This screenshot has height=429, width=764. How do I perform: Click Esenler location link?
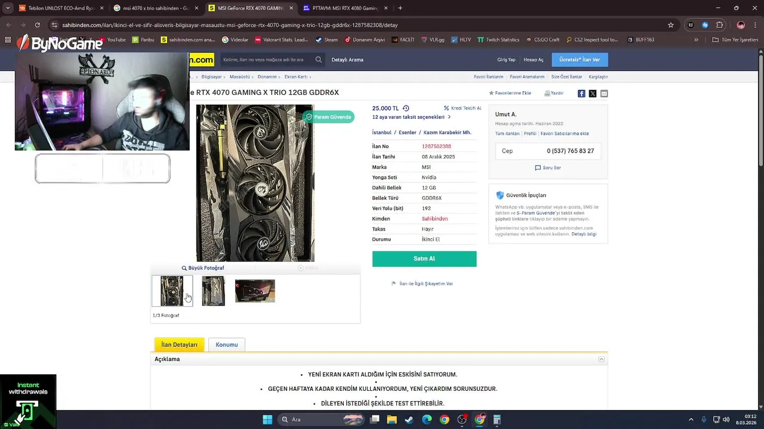pyautogui.click(x=408, y=132)
